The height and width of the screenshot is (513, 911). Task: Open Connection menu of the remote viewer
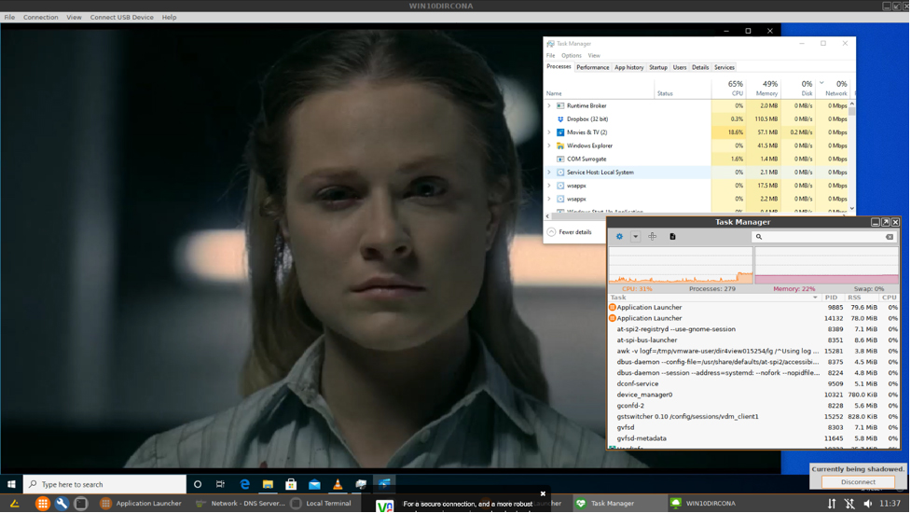point(41,17)
